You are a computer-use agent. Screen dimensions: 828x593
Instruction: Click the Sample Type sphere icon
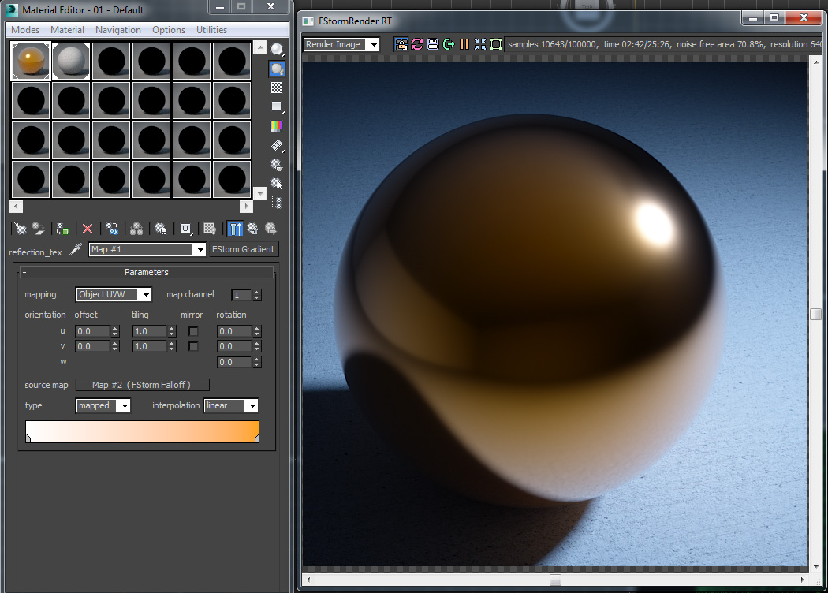tap(277, 49)
